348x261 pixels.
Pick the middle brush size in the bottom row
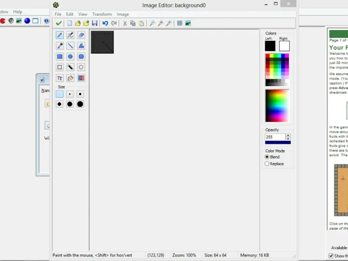tap(70, 104)
